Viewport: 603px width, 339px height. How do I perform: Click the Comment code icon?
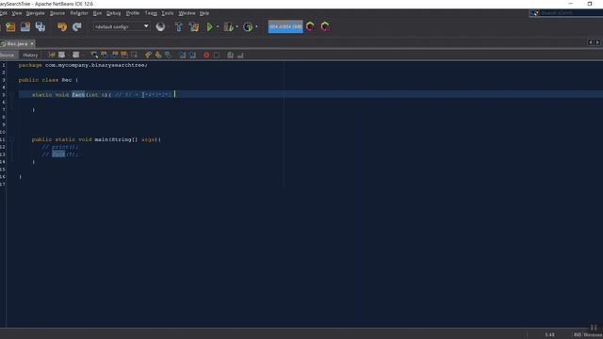230,55
